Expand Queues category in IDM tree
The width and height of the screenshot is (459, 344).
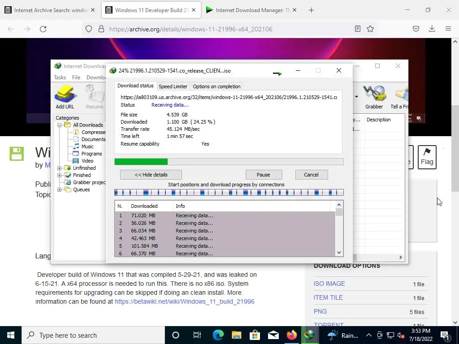[60, 189]
